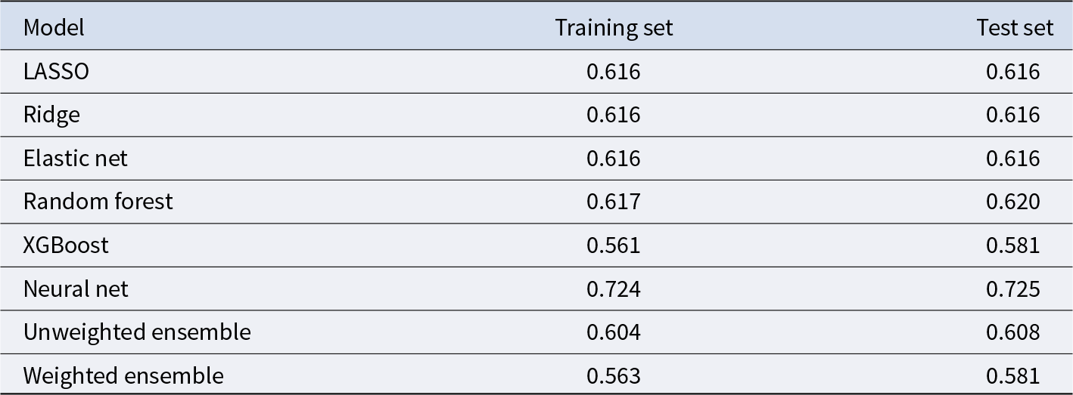
Task: Select the Training set column header
Action: [614, 28]
